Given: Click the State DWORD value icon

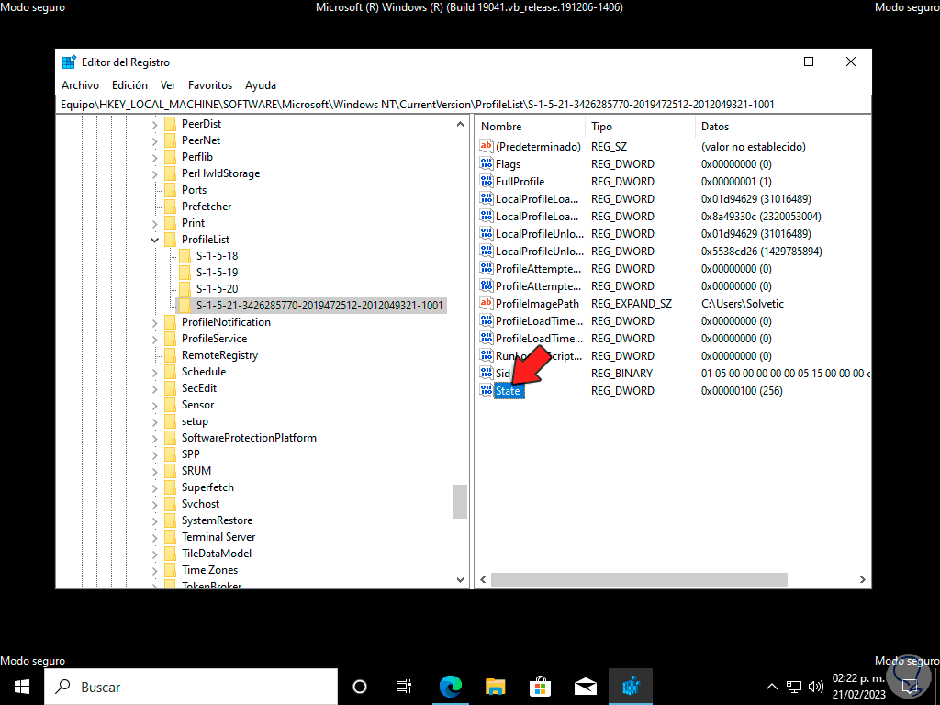Looking at the screenshot, I should click(x=487, y=390).
